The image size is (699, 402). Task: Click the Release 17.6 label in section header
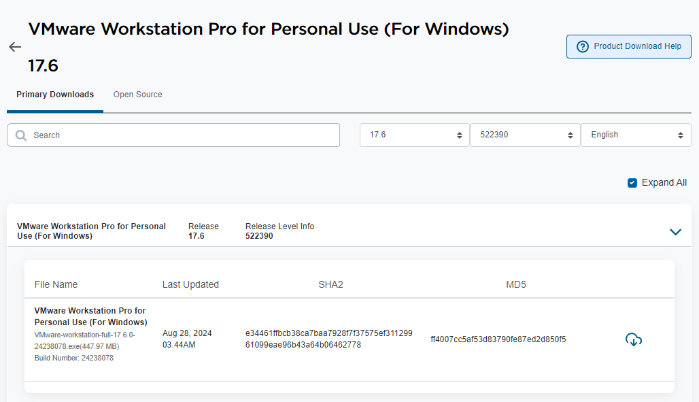pyautogui.click(x=203, y=231)
